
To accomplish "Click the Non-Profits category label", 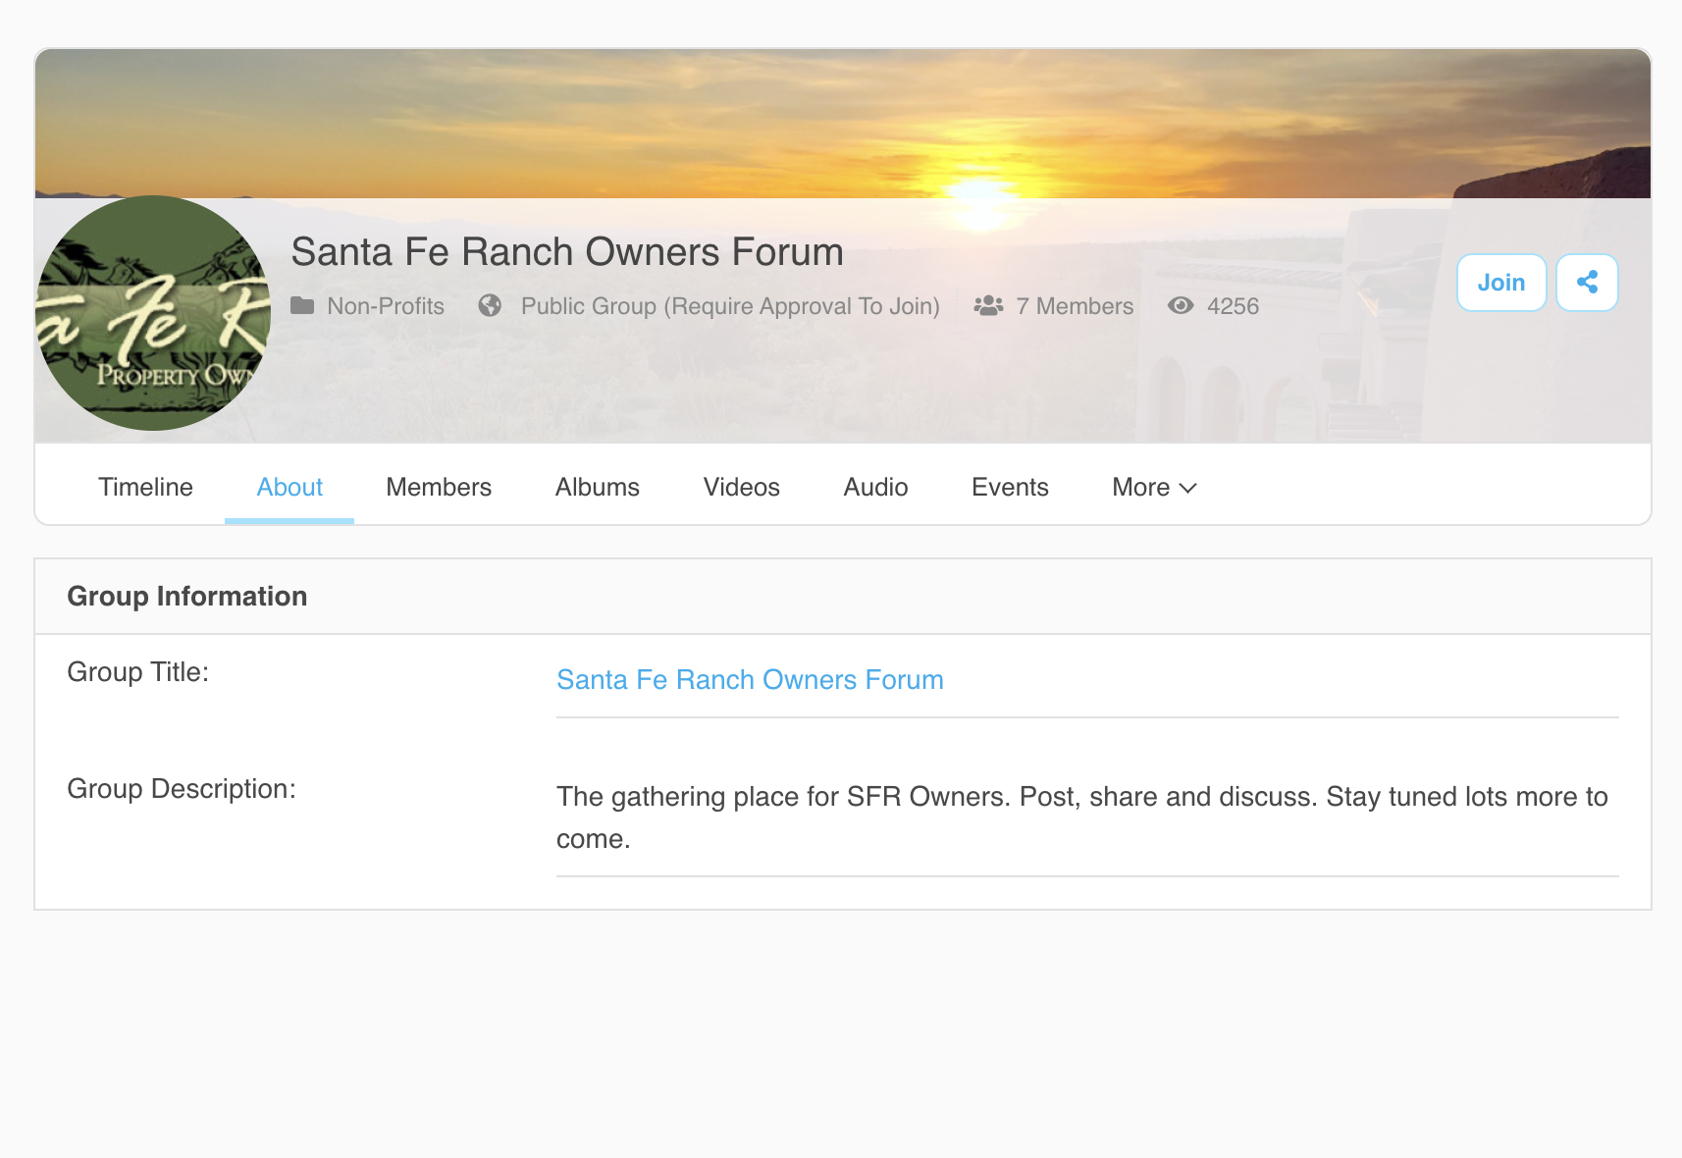I will pyautogui.click(x=386, y=306).
